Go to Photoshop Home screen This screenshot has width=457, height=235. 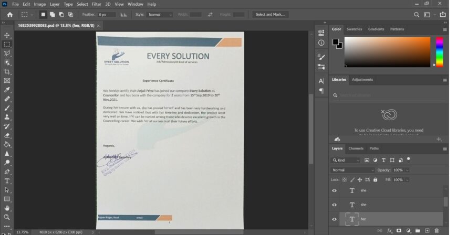coord(10,15)
